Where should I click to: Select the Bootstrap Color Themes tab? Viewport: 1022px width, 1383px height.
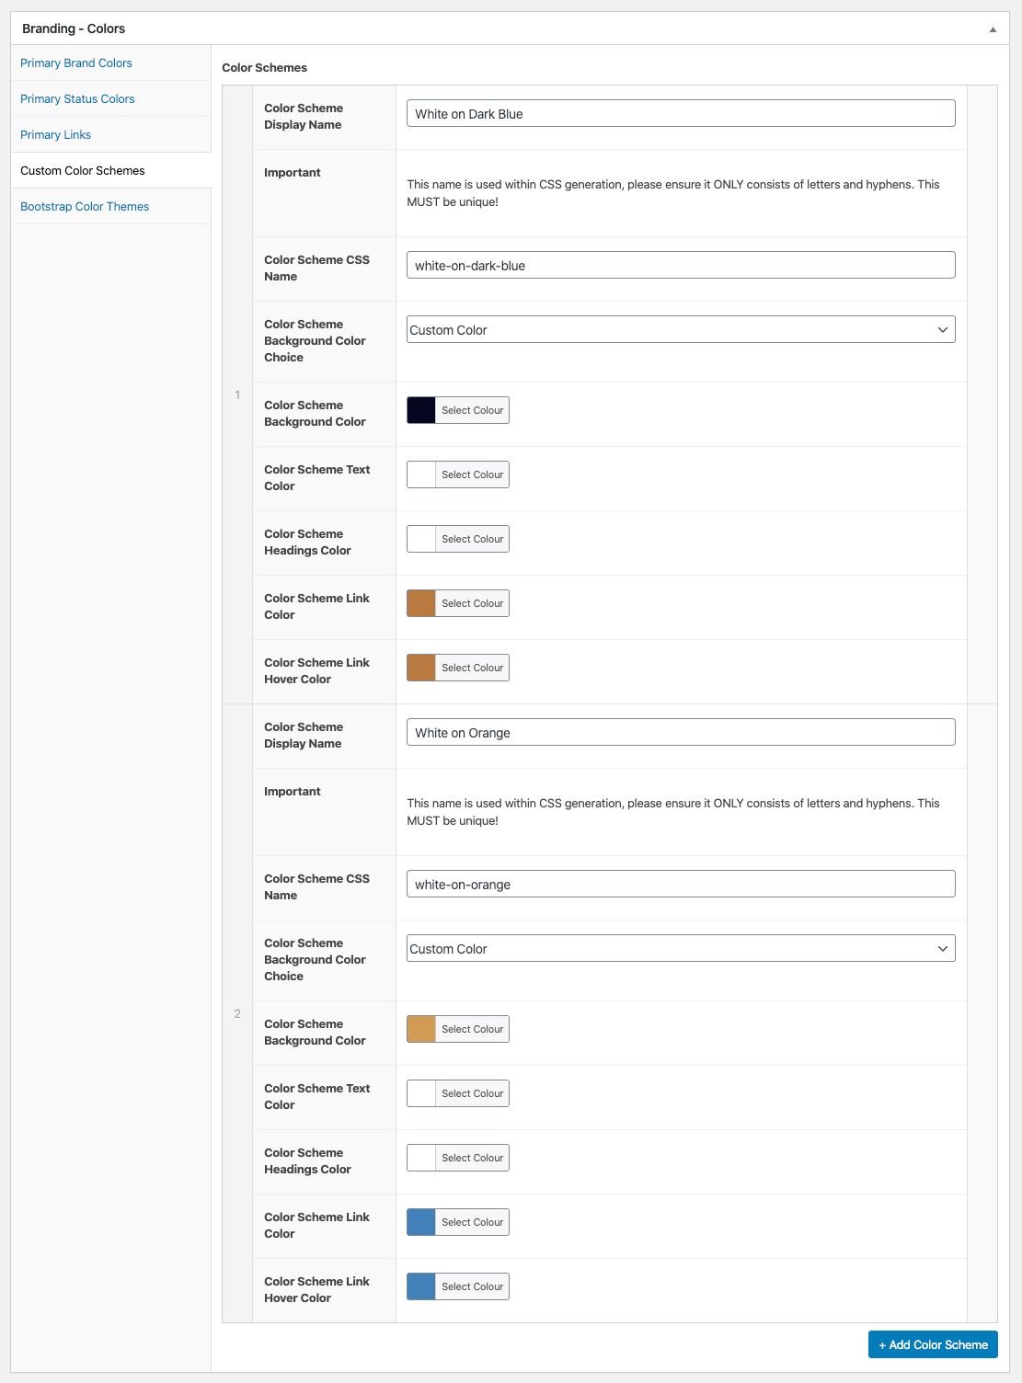(x=85, y=207)
